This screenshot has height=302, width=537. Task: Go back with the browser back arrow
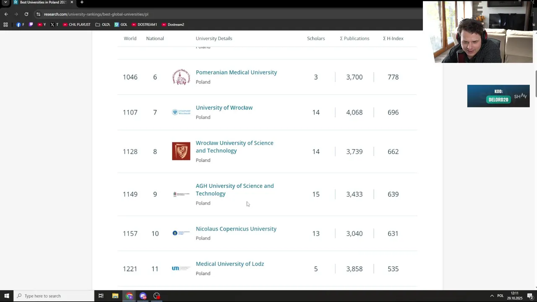pos(6,14)
